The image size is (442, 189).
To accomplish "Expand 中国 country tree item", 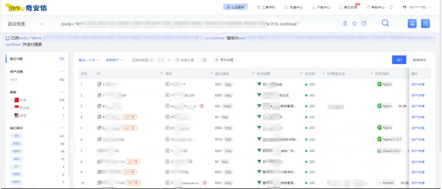I will (x=11, y=100).
